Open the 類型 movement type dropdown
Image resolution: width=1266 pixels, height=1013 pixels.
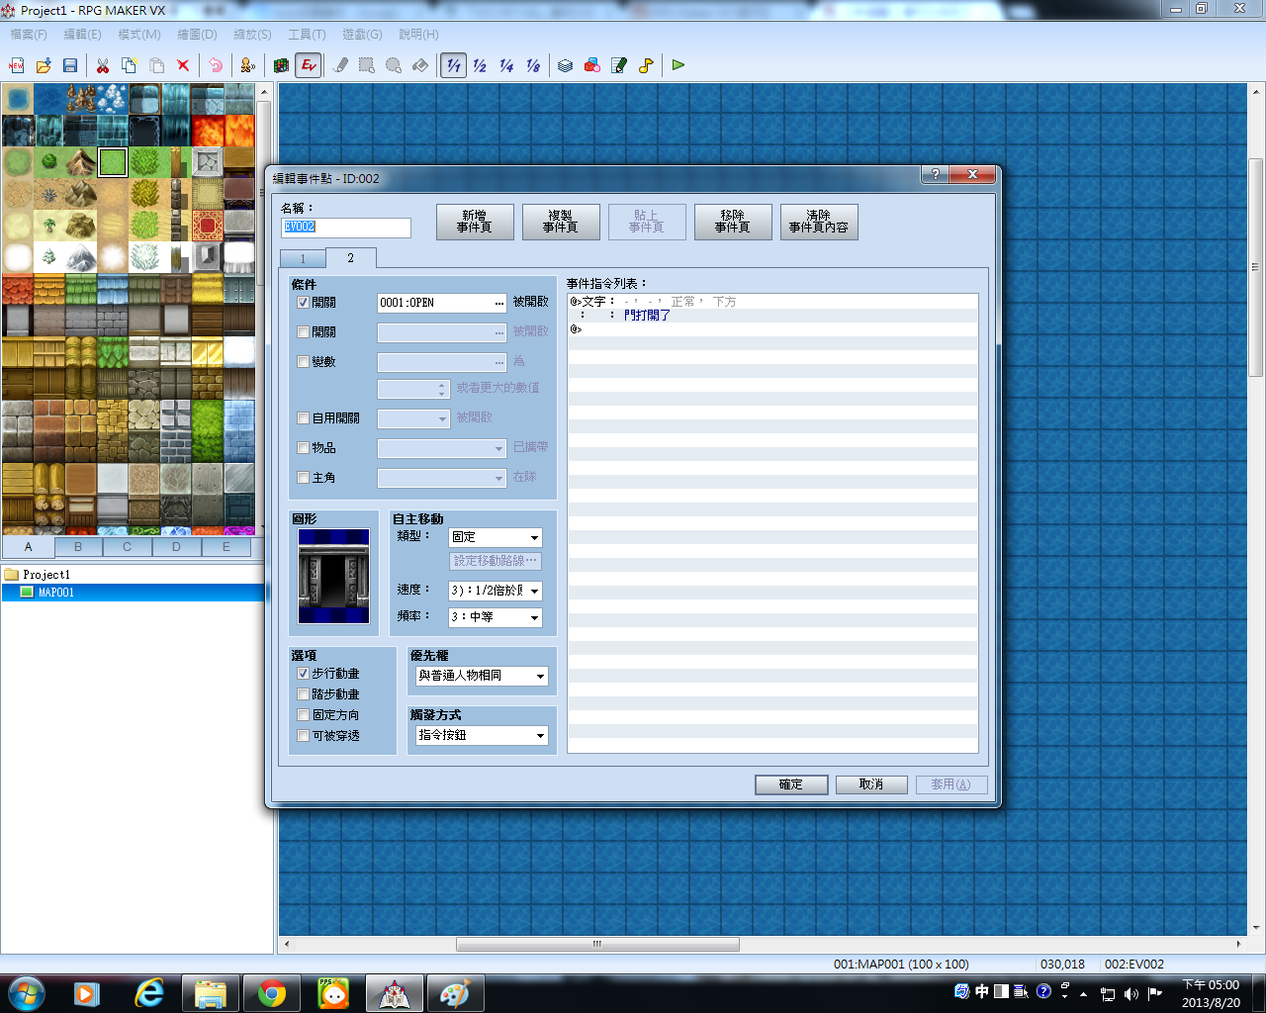click(x=496, y=537)
